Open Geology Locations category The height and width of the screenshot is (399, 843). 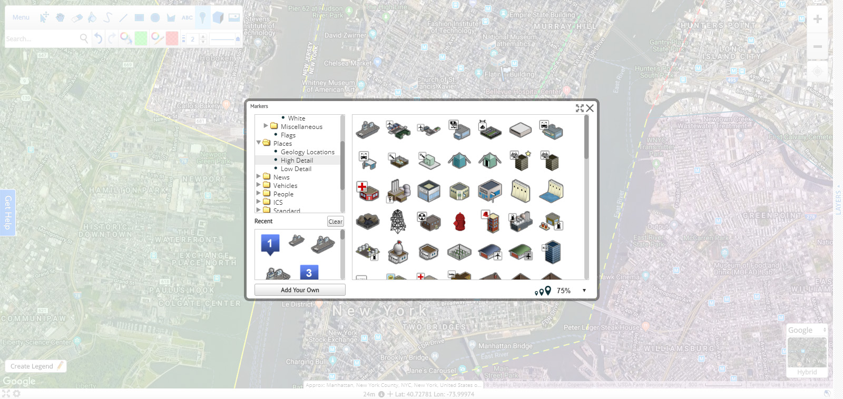(x=307, y=152)
